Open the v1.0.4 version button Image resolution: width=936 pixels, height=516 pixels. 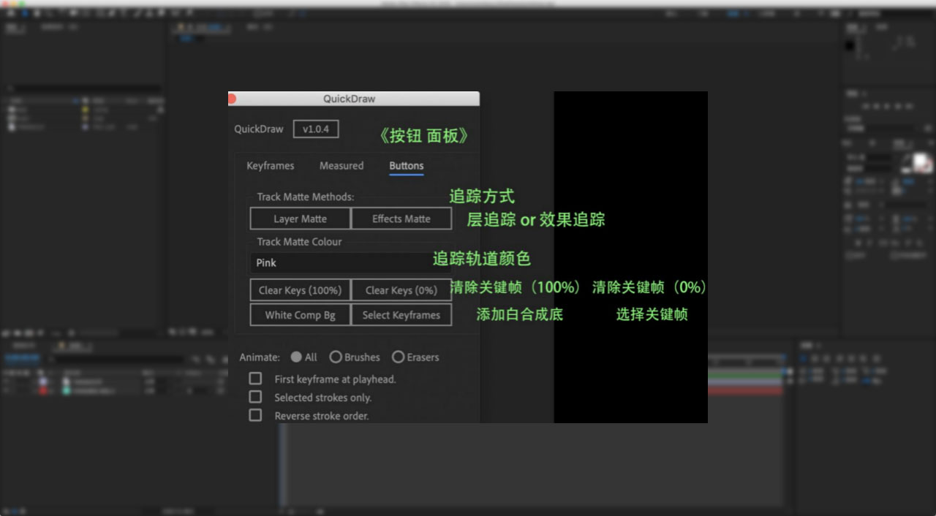(316, 129)
